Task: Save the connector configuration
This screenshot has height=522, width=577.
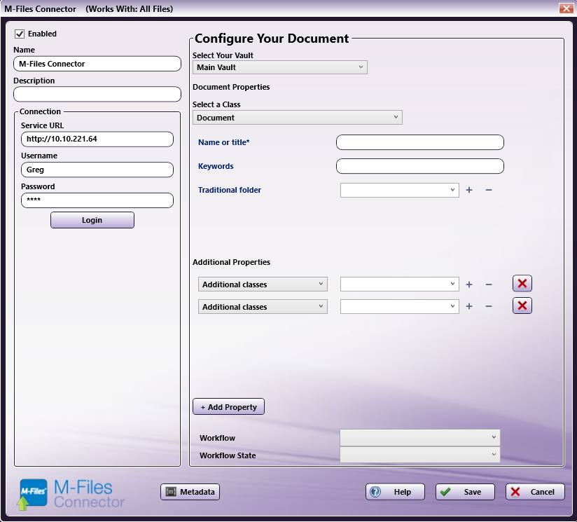Action: click(465, 492)
